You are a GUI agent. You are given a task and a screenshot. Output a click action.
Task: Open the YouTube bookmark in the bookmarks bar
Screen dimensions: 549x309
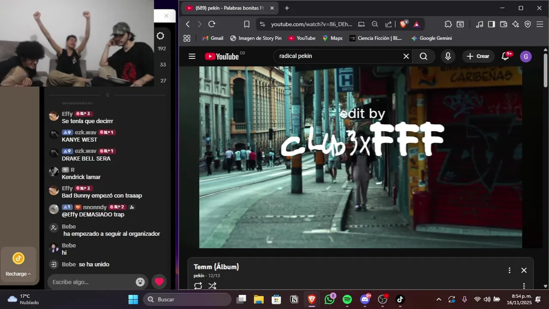(302, 38)
